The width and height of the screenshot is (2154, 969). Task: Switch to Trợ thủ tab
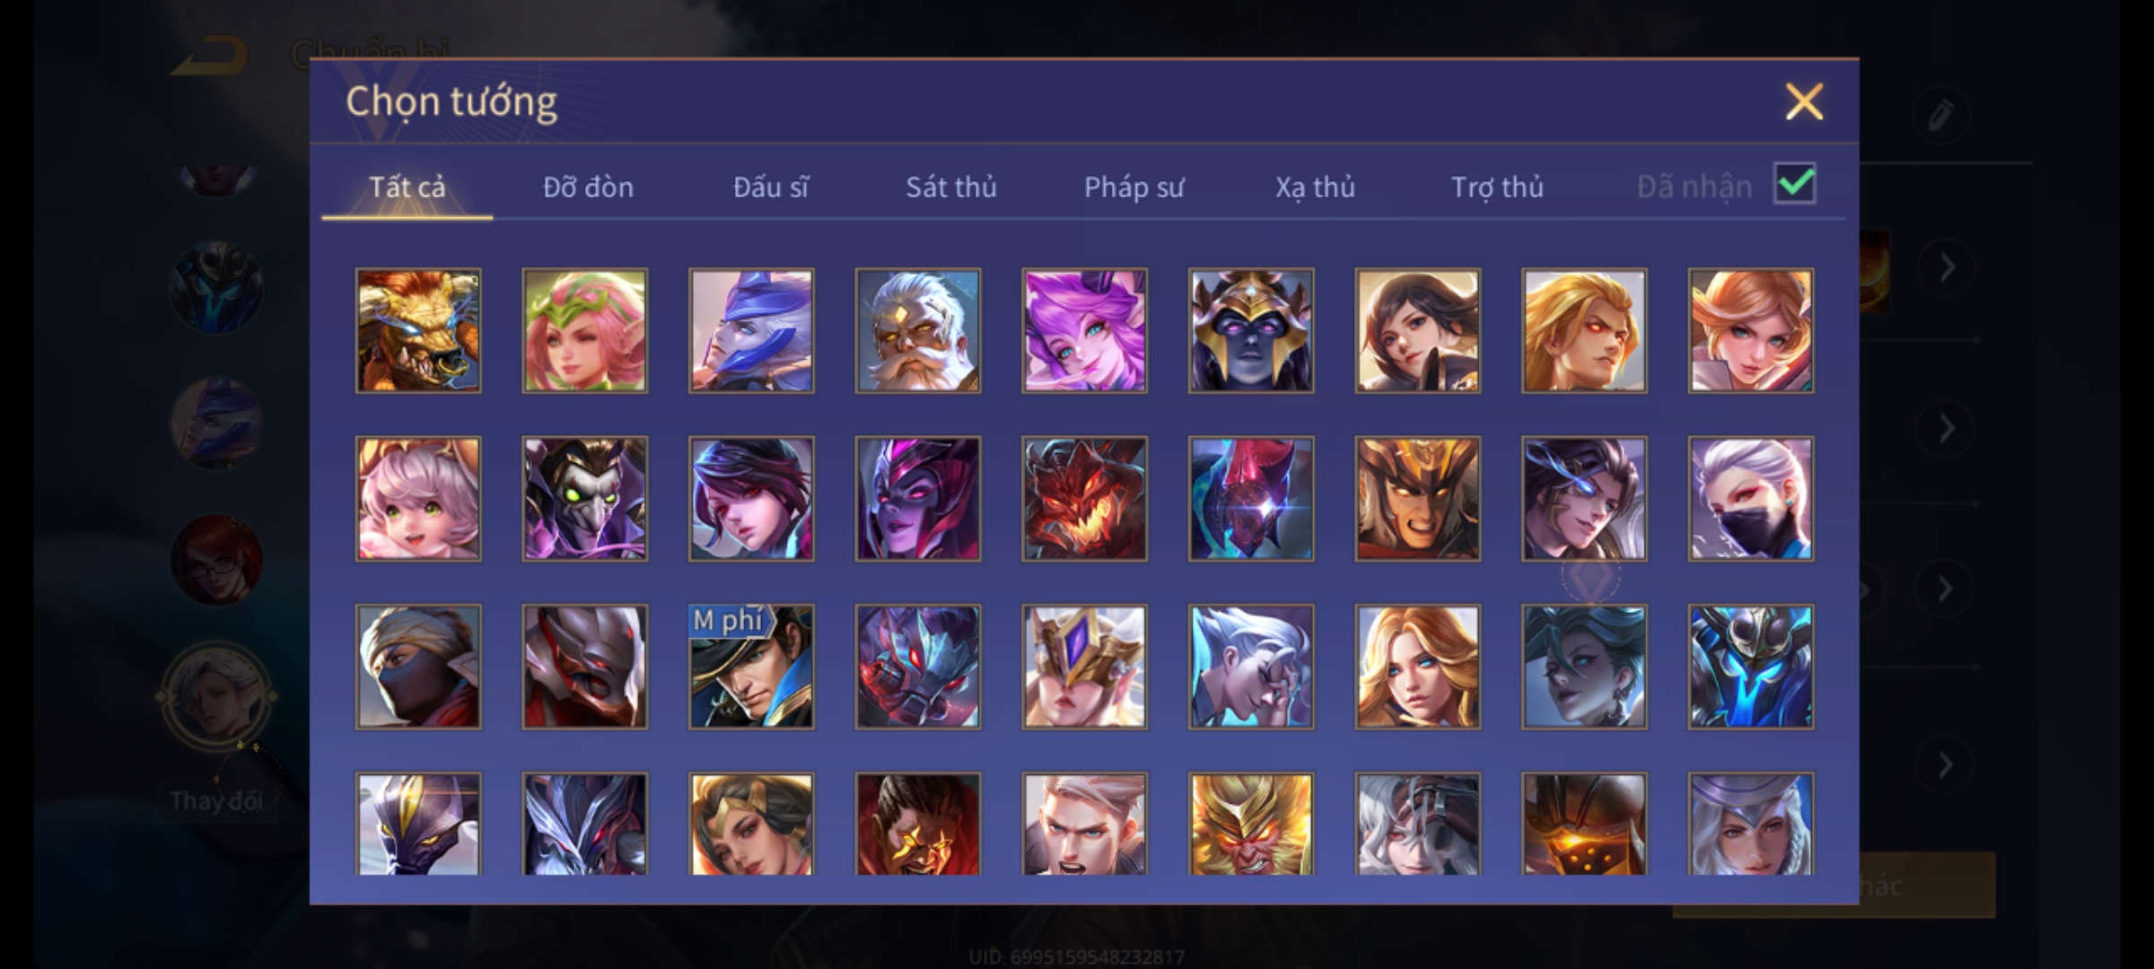point(1497,187)
